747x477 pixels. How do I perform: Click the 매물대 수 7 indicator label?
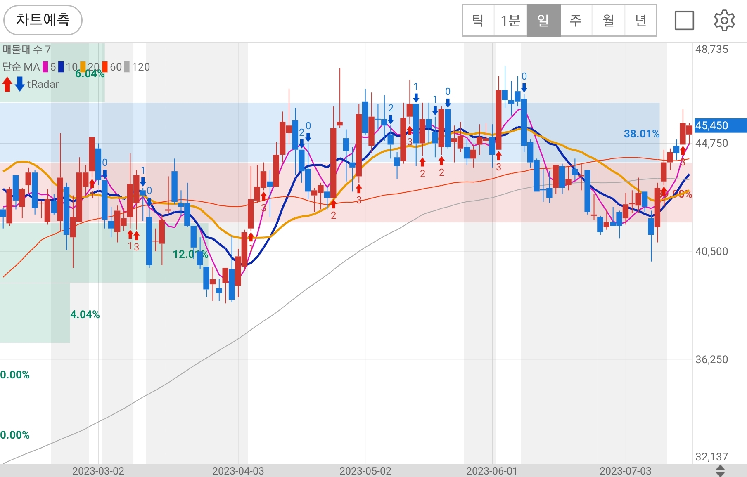coord(26,50)
